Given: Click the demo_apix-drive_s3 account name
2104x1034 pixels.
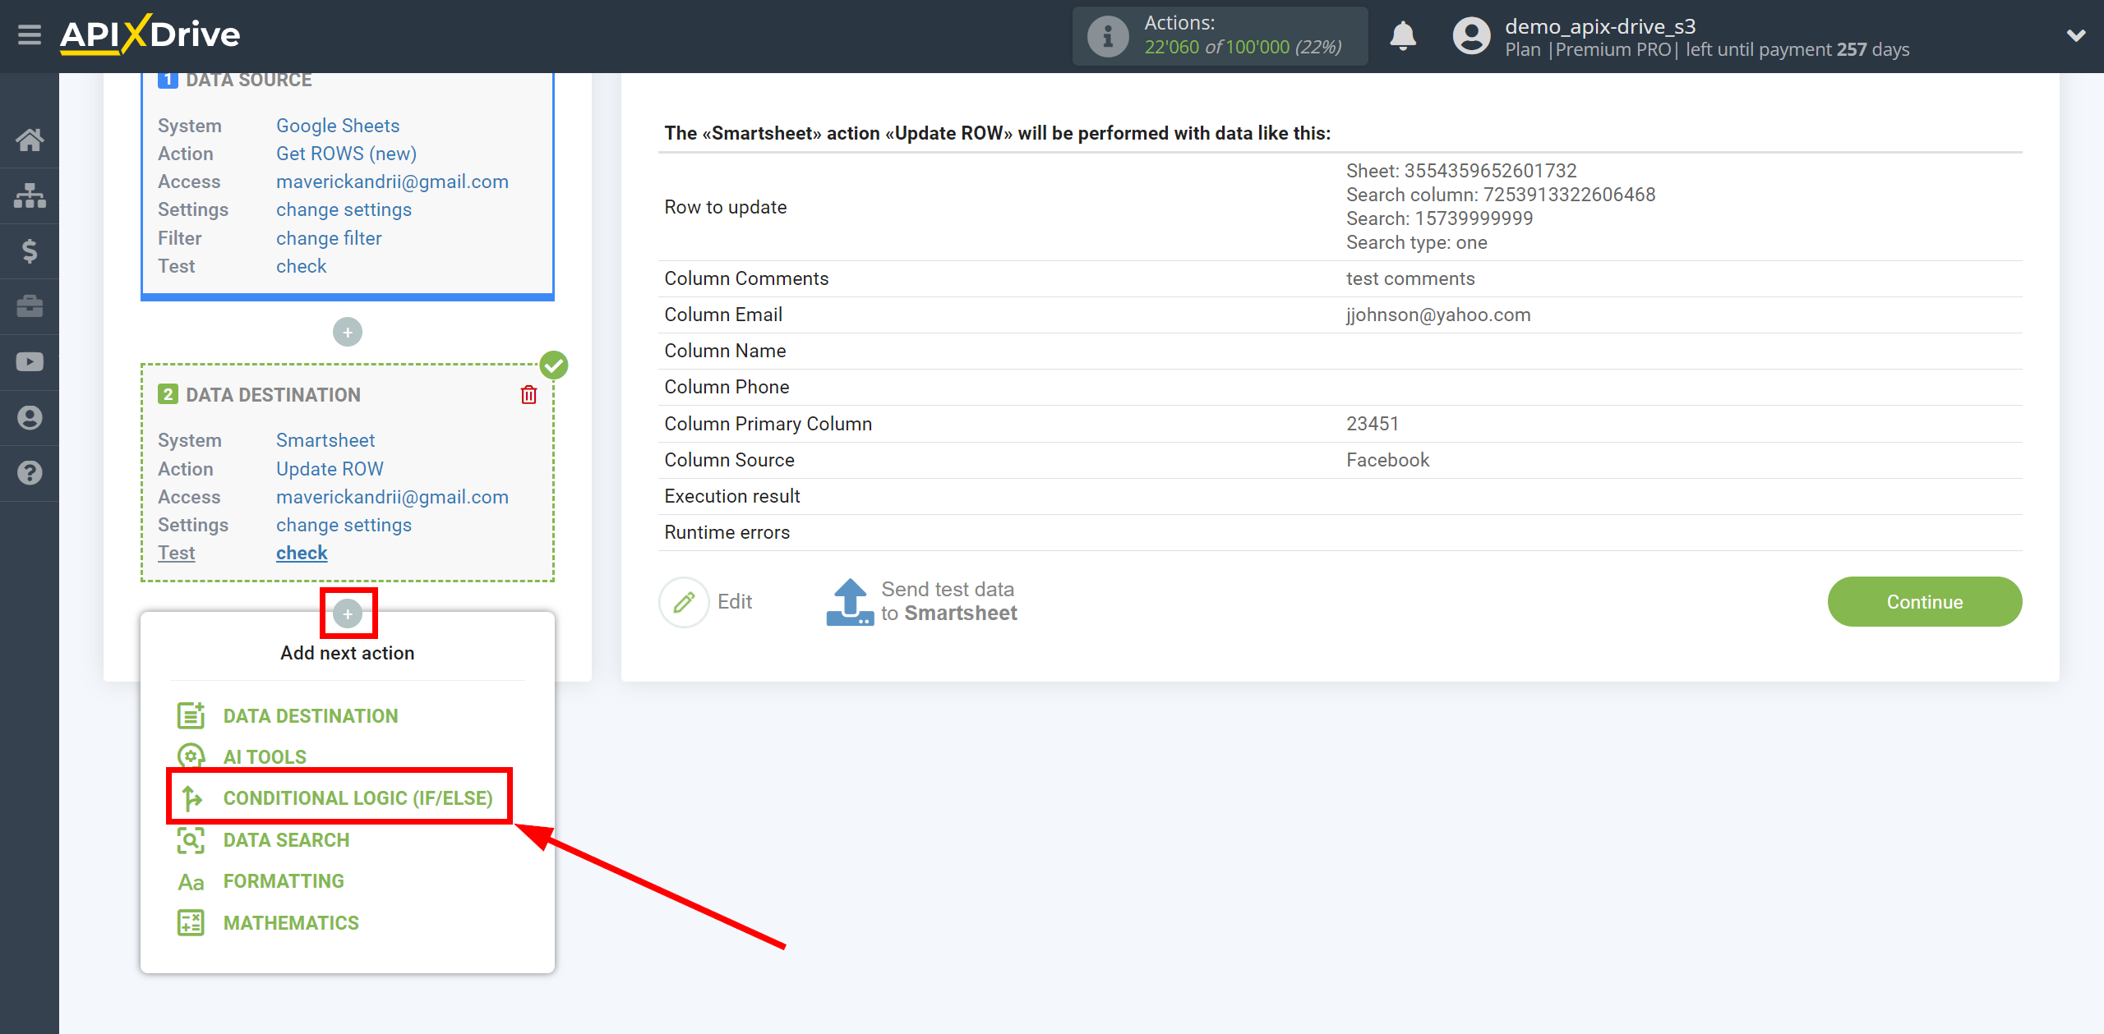Looking at the screenshot, I should (1600, 25).
